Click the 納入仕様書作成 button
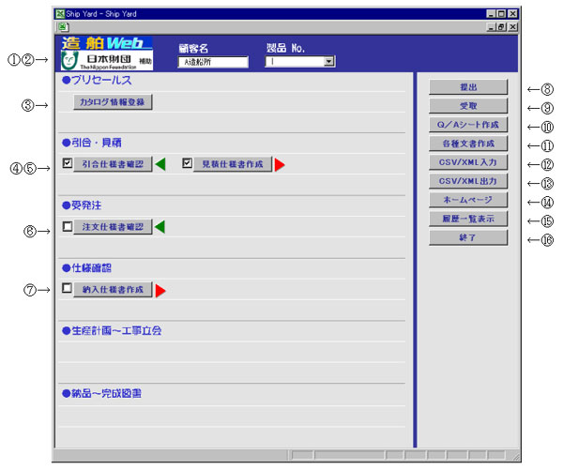The width and height of the screenshot is (563, 470). coord(113,290)
